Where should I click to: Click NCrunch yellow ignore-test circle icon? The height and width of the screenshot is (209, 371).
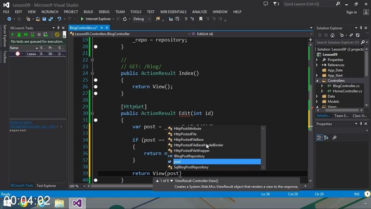point(57,34)
